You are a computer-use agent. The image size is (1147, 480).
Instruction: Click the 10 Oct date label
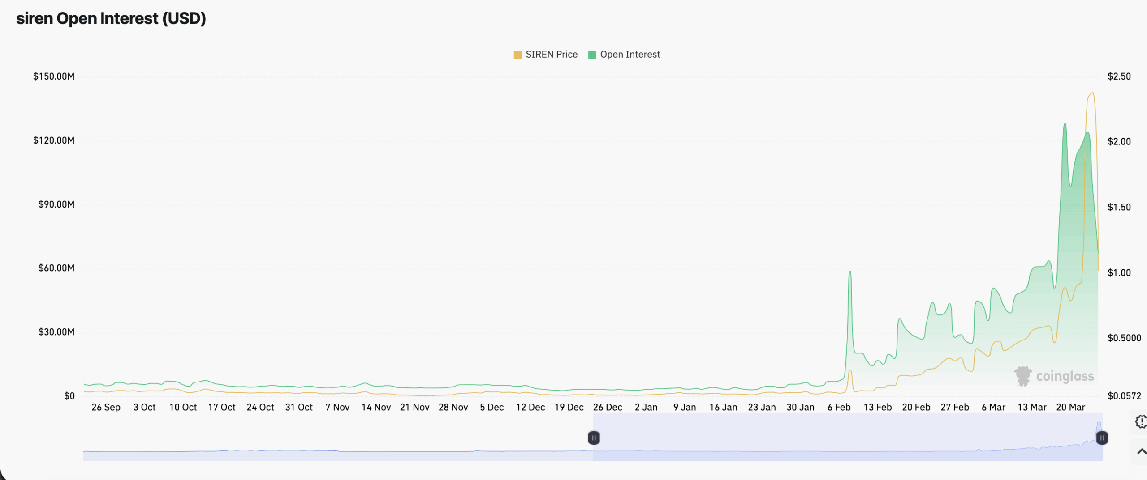pyautogui.click(x=183, y=408)
